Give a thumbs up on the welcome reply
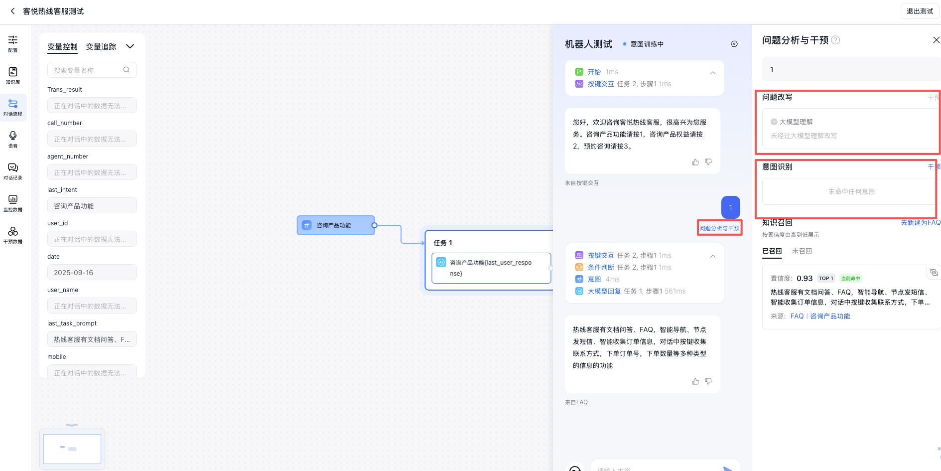 pos(695,162)
